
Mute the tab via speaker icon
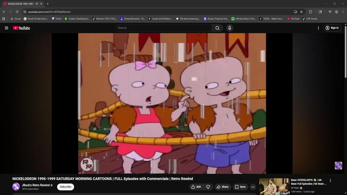(x=37, y=4)
